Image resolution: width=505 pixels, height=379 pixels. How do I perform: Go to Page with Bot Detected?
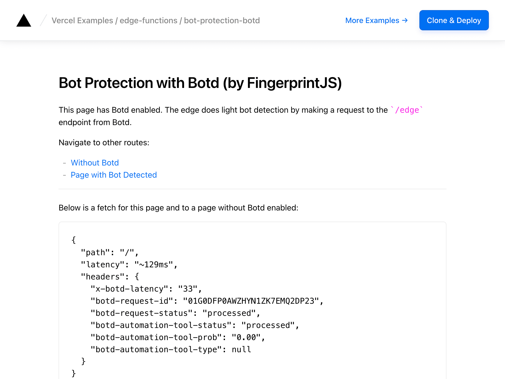coord(114,175)
